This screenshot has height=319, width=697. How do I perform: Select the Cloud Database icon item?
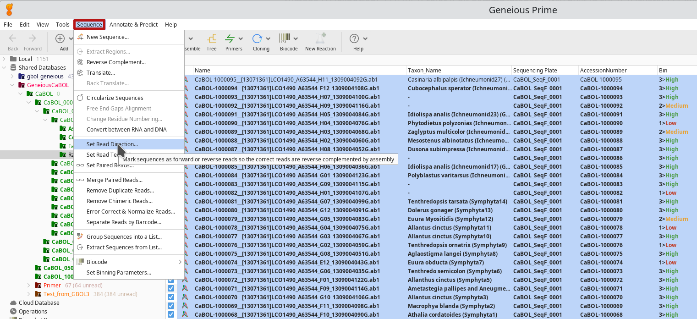[13, 303]
